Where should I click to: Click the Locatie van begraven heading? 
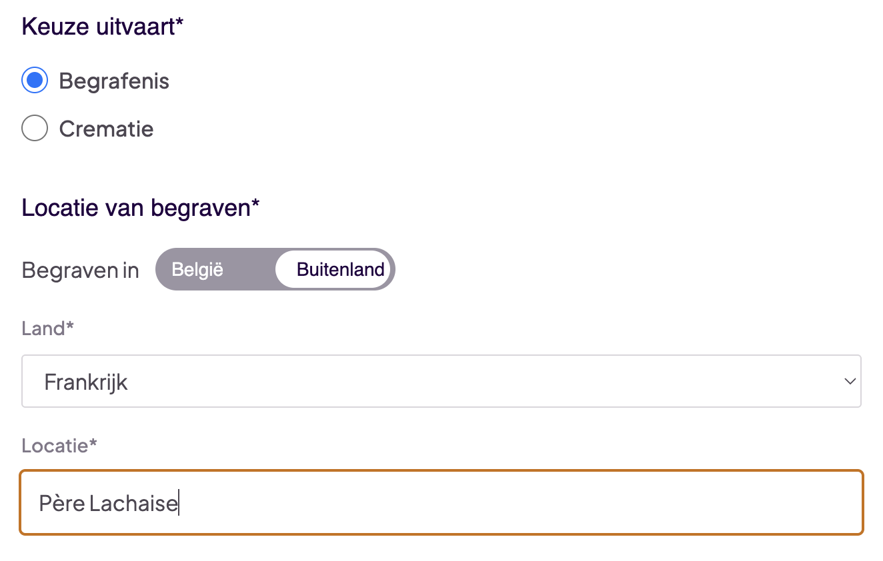tap(140, 207)
